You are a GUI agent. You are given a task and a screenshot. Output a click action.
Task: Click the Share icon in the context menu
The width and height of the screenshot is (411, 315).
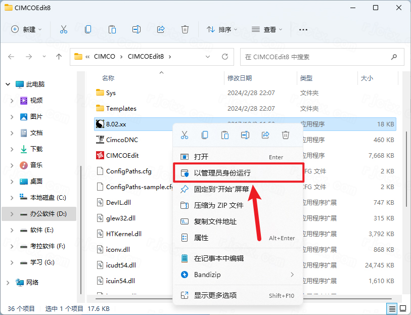pos(265,135)
